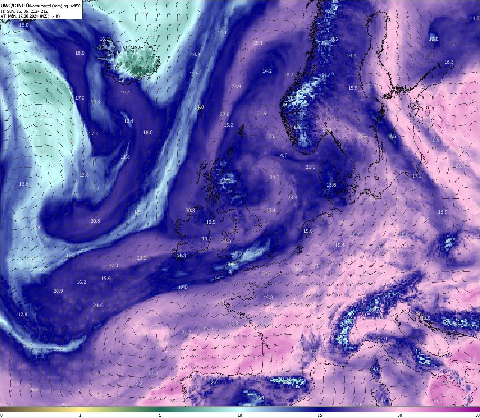Image resolution: width=480 pixels, height=418 pixels.
Task: Click the 50 label at the color scale end
Action: [477, 415]
